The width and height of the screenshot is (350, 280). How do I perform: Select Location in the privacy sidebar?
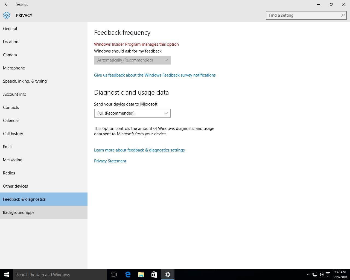click(x=44, y=42)
